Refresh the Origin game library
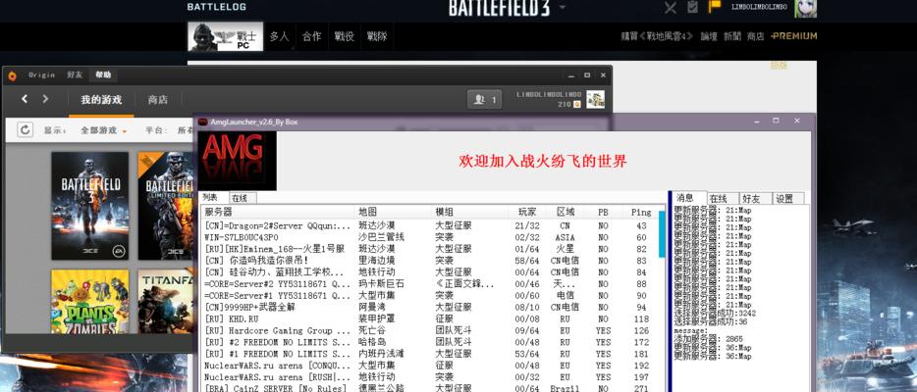 25,130
